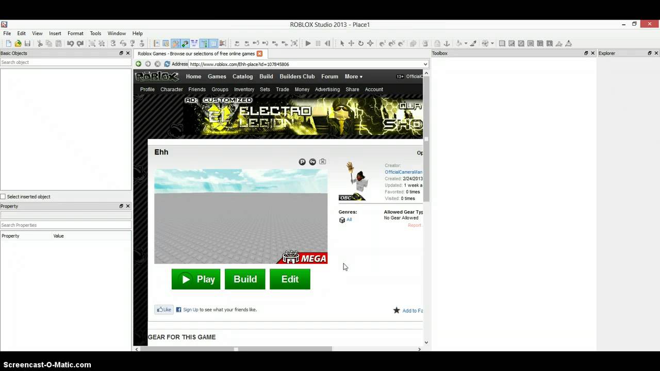Click the favorite star icon
660x371 pixels.
(397, 310)
